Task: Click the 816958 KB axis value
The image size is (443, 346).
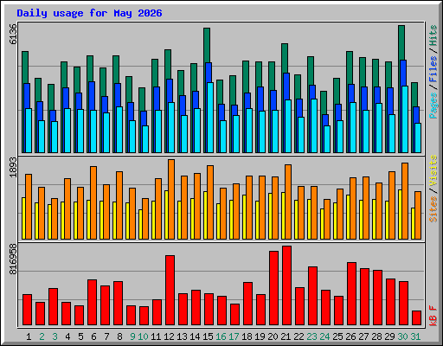Action: [13, 259]
